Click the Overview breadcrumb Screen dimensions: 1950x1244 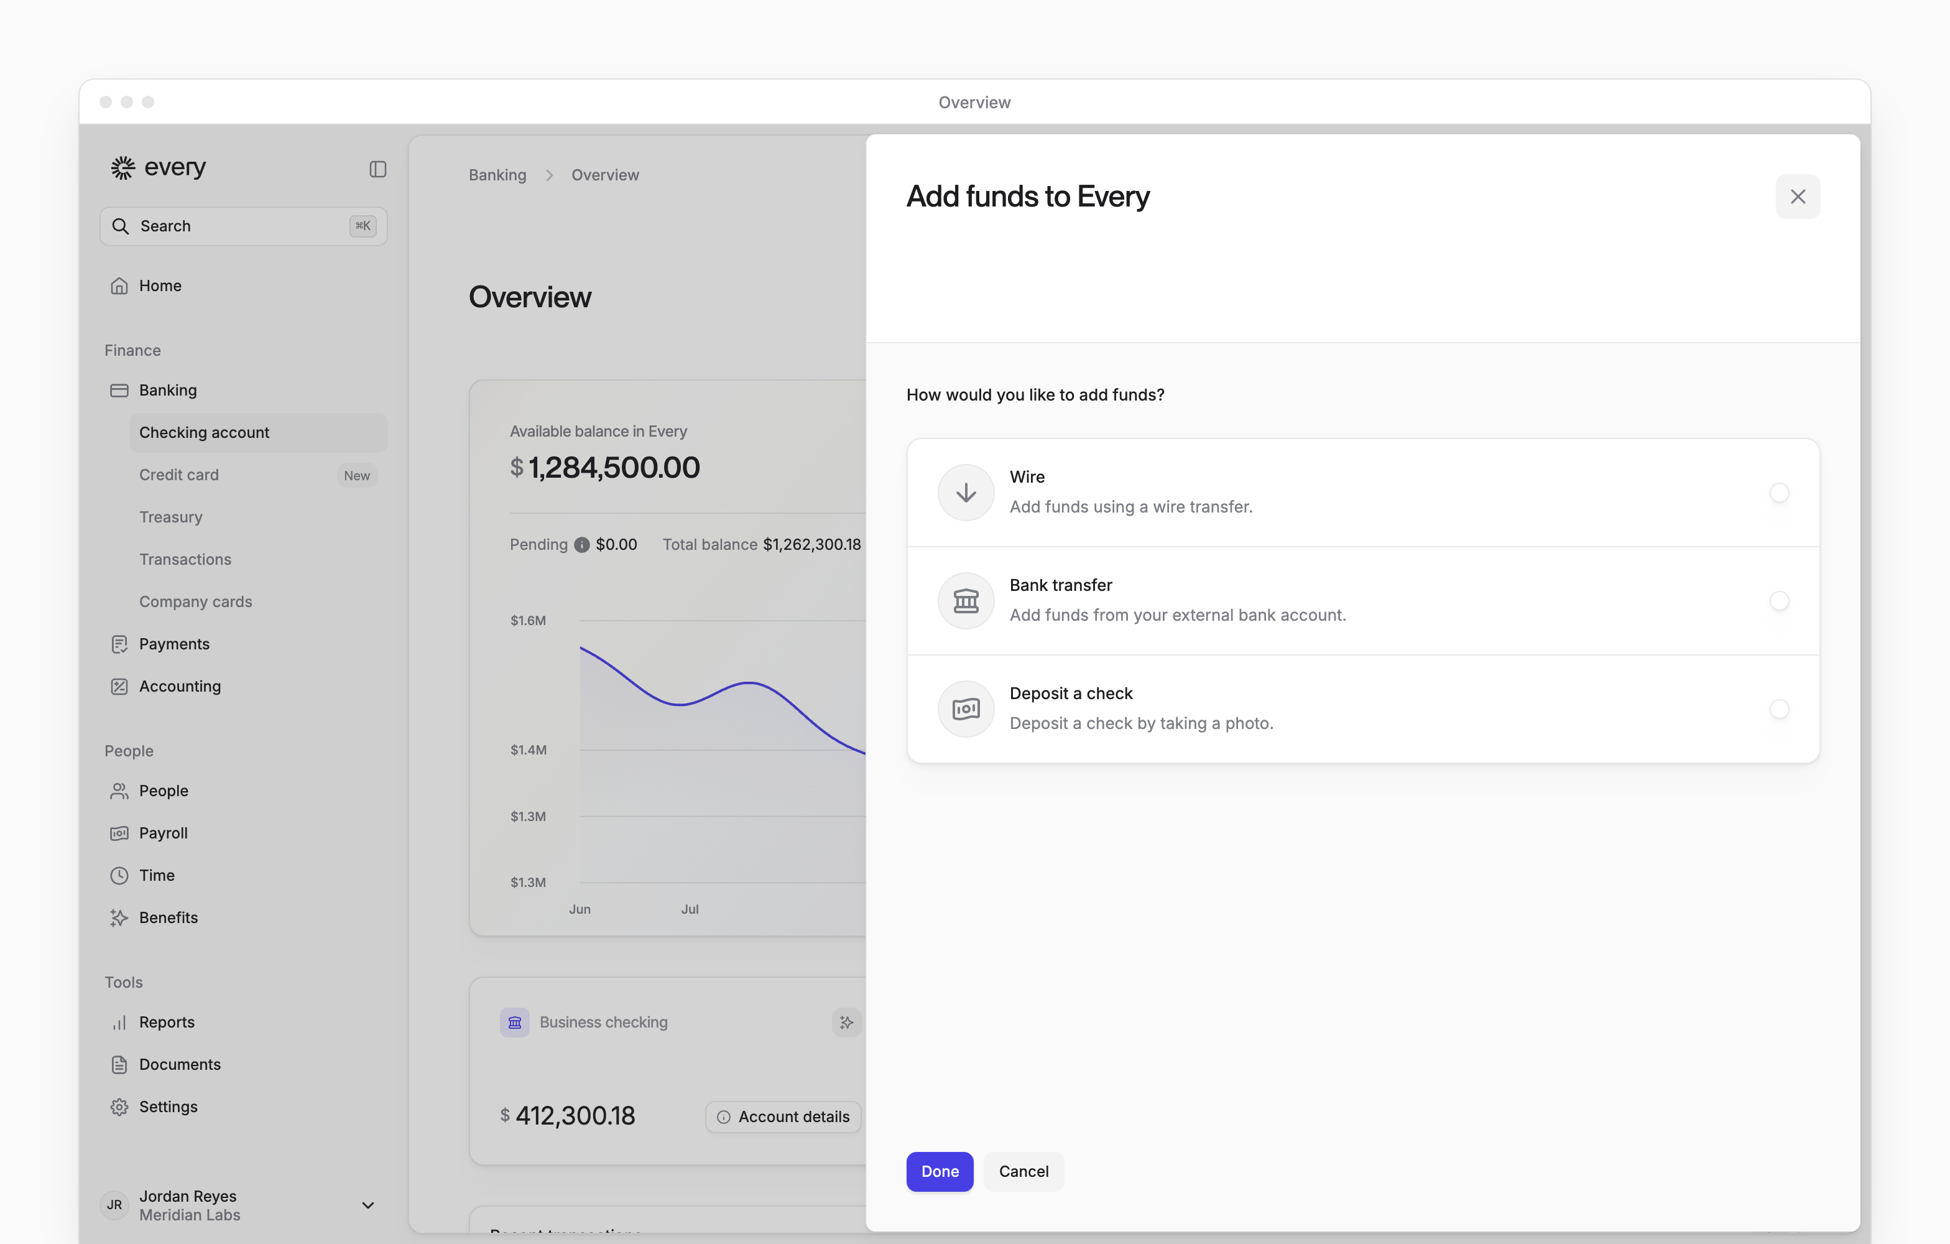pos(605,175)
